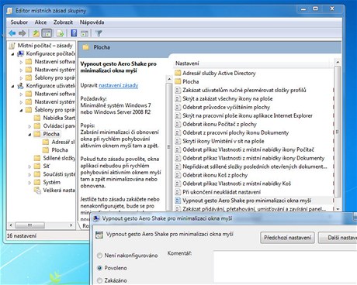357x285 pixels.
Task: Select 'Odebrat příkaz Vlastnosti z místní nabídky ikony Dokumenty'
Action: coord(254,158)
